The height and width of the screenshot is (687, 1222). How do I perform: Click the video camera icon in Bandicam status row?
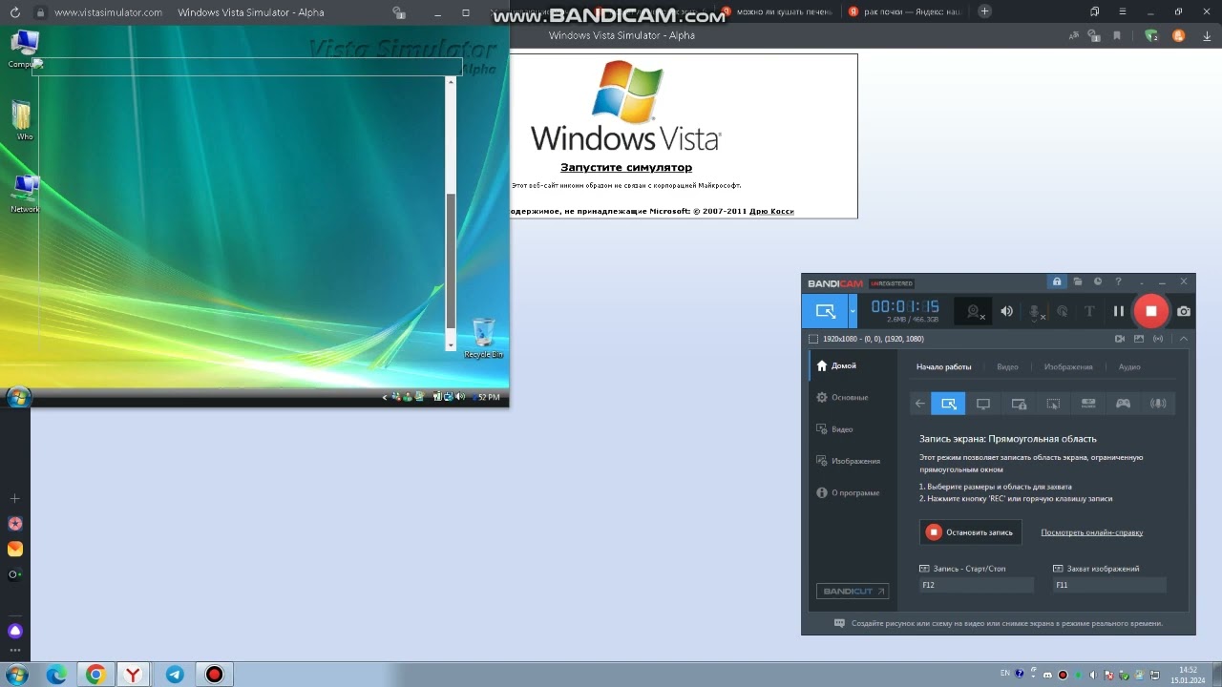click(x=1120, y=339)
